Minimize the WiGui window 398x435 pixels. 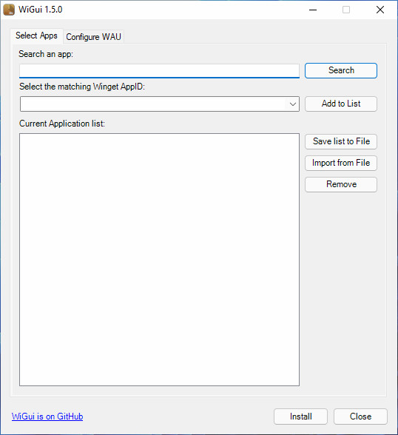(313, 10)
